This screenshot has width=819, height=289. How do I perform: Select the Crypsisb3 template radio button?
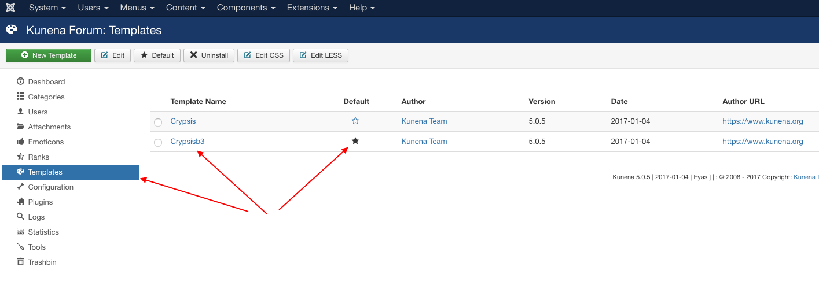pyautogui.click(x=158, y=142)
